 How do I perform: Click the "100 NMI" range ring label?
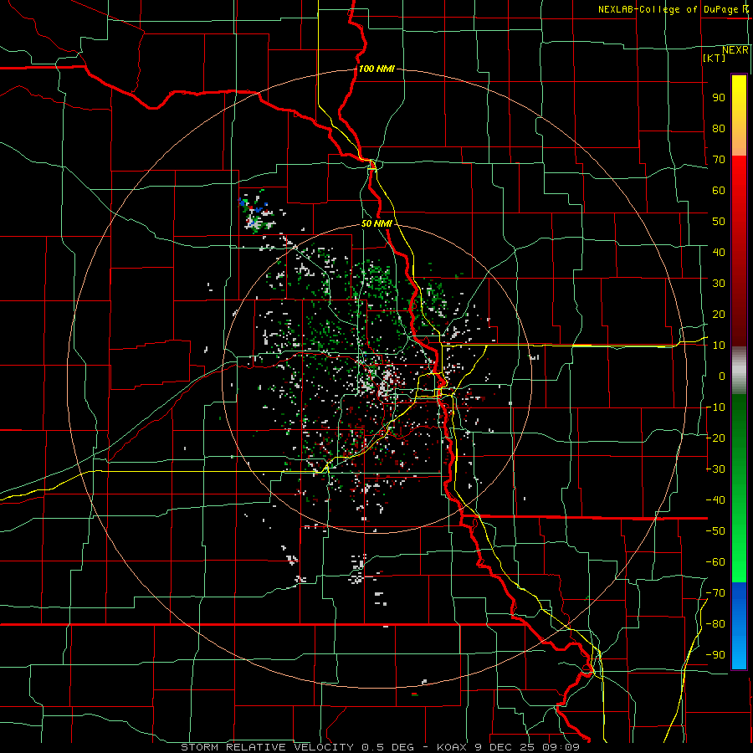click(x=376, y=69)
